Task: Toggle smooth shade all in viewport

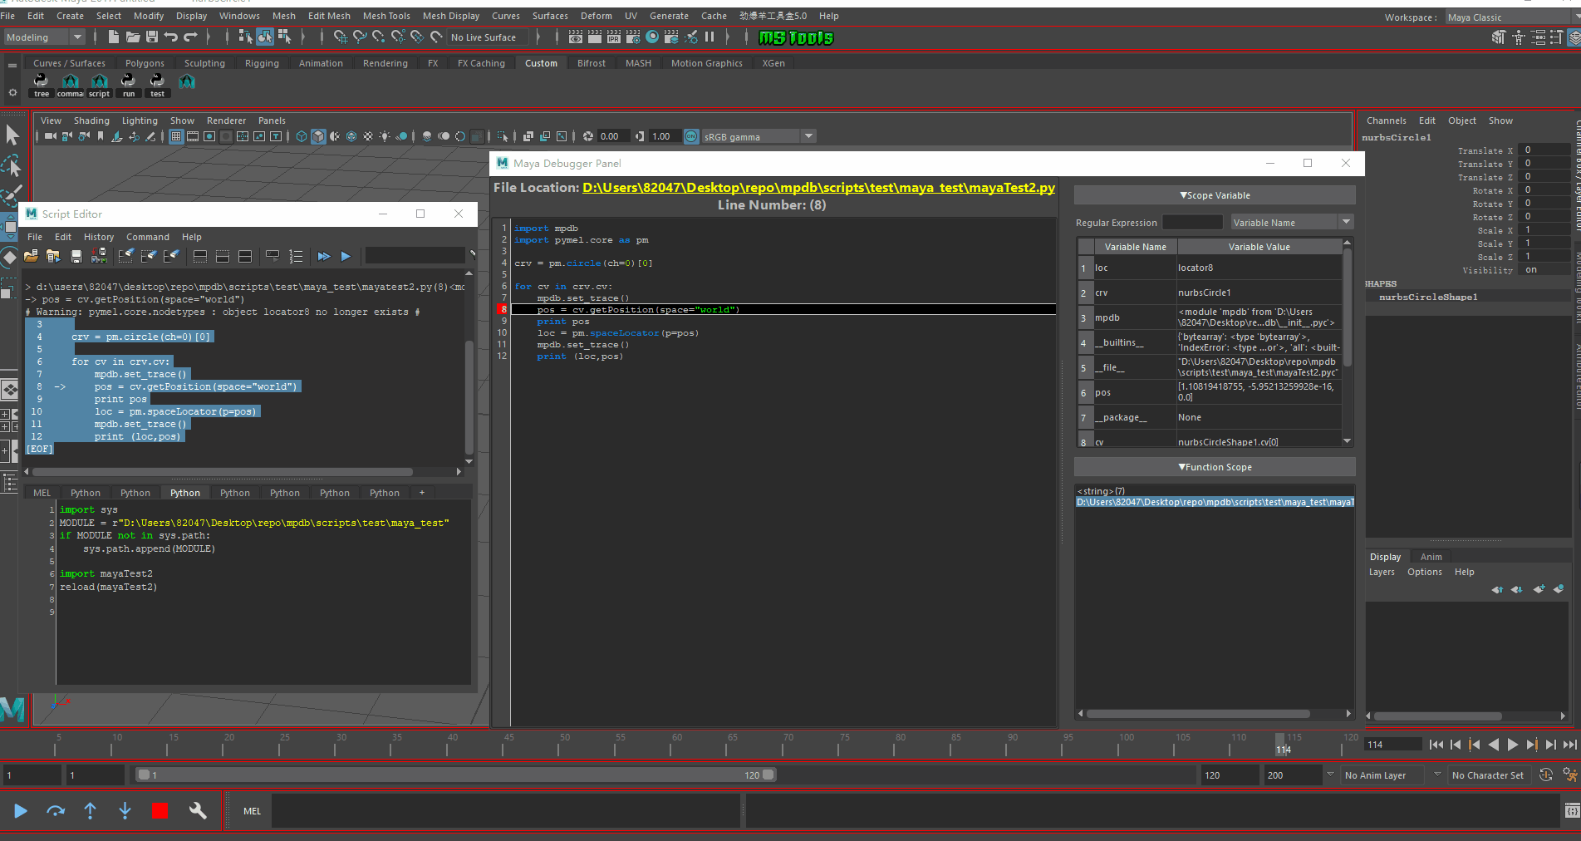Action: pos(318,136)
